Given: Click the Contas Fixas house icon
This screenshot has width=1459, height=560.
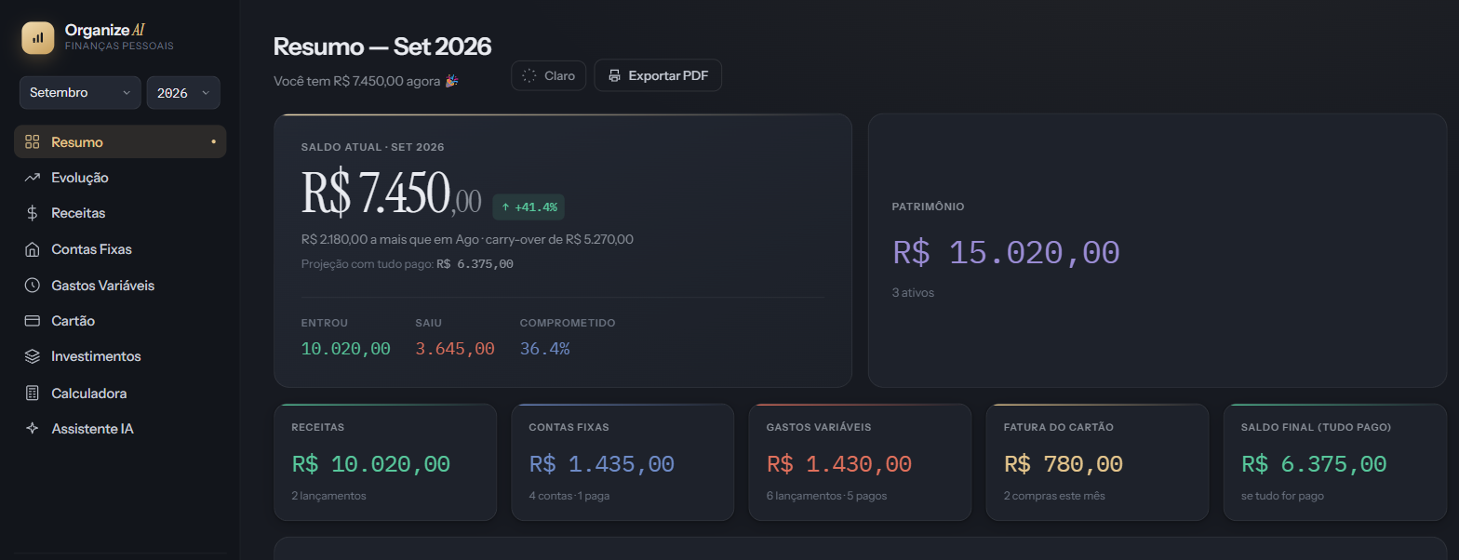Looking at the screenshot, I should pos(33,249).
